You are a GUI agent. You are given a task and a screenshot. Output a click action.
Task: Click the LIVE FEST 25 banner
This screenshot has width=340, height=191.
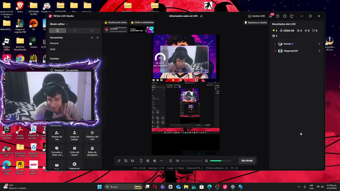pos(141,30)
